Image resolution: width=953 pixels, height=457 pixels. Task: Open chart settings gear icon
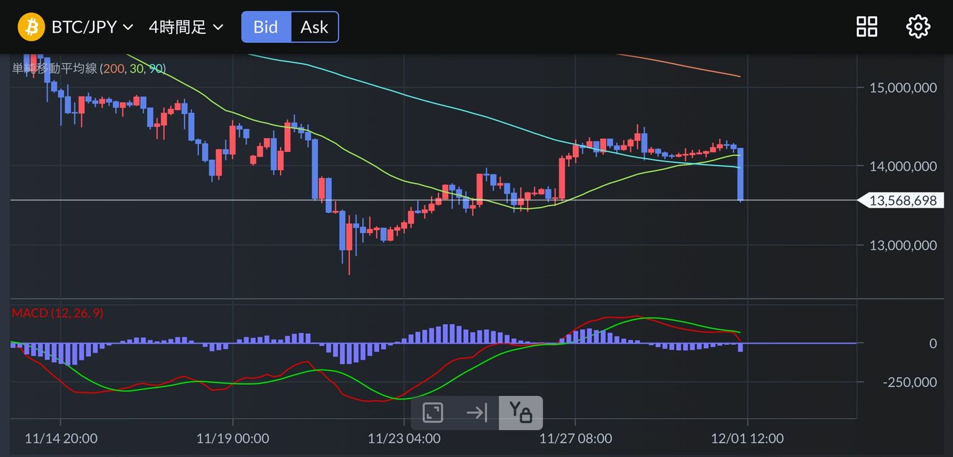pos(918,27)
